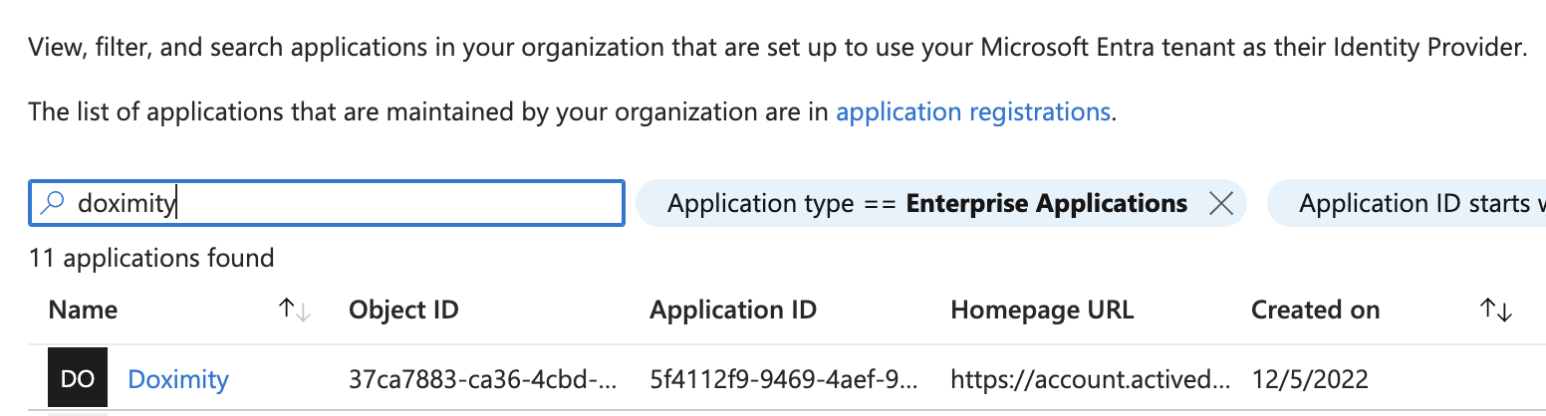The image size is (1546, 416).
Task: Sort by Created on column arrows
Action: 1496,311
